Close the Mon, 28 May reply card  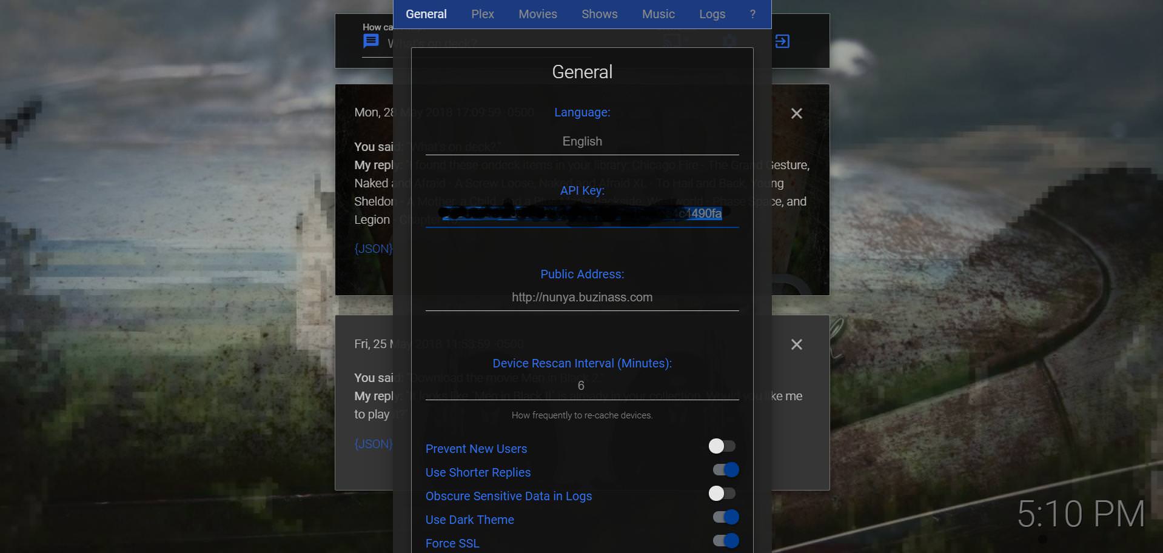click(x=797, y=113)
